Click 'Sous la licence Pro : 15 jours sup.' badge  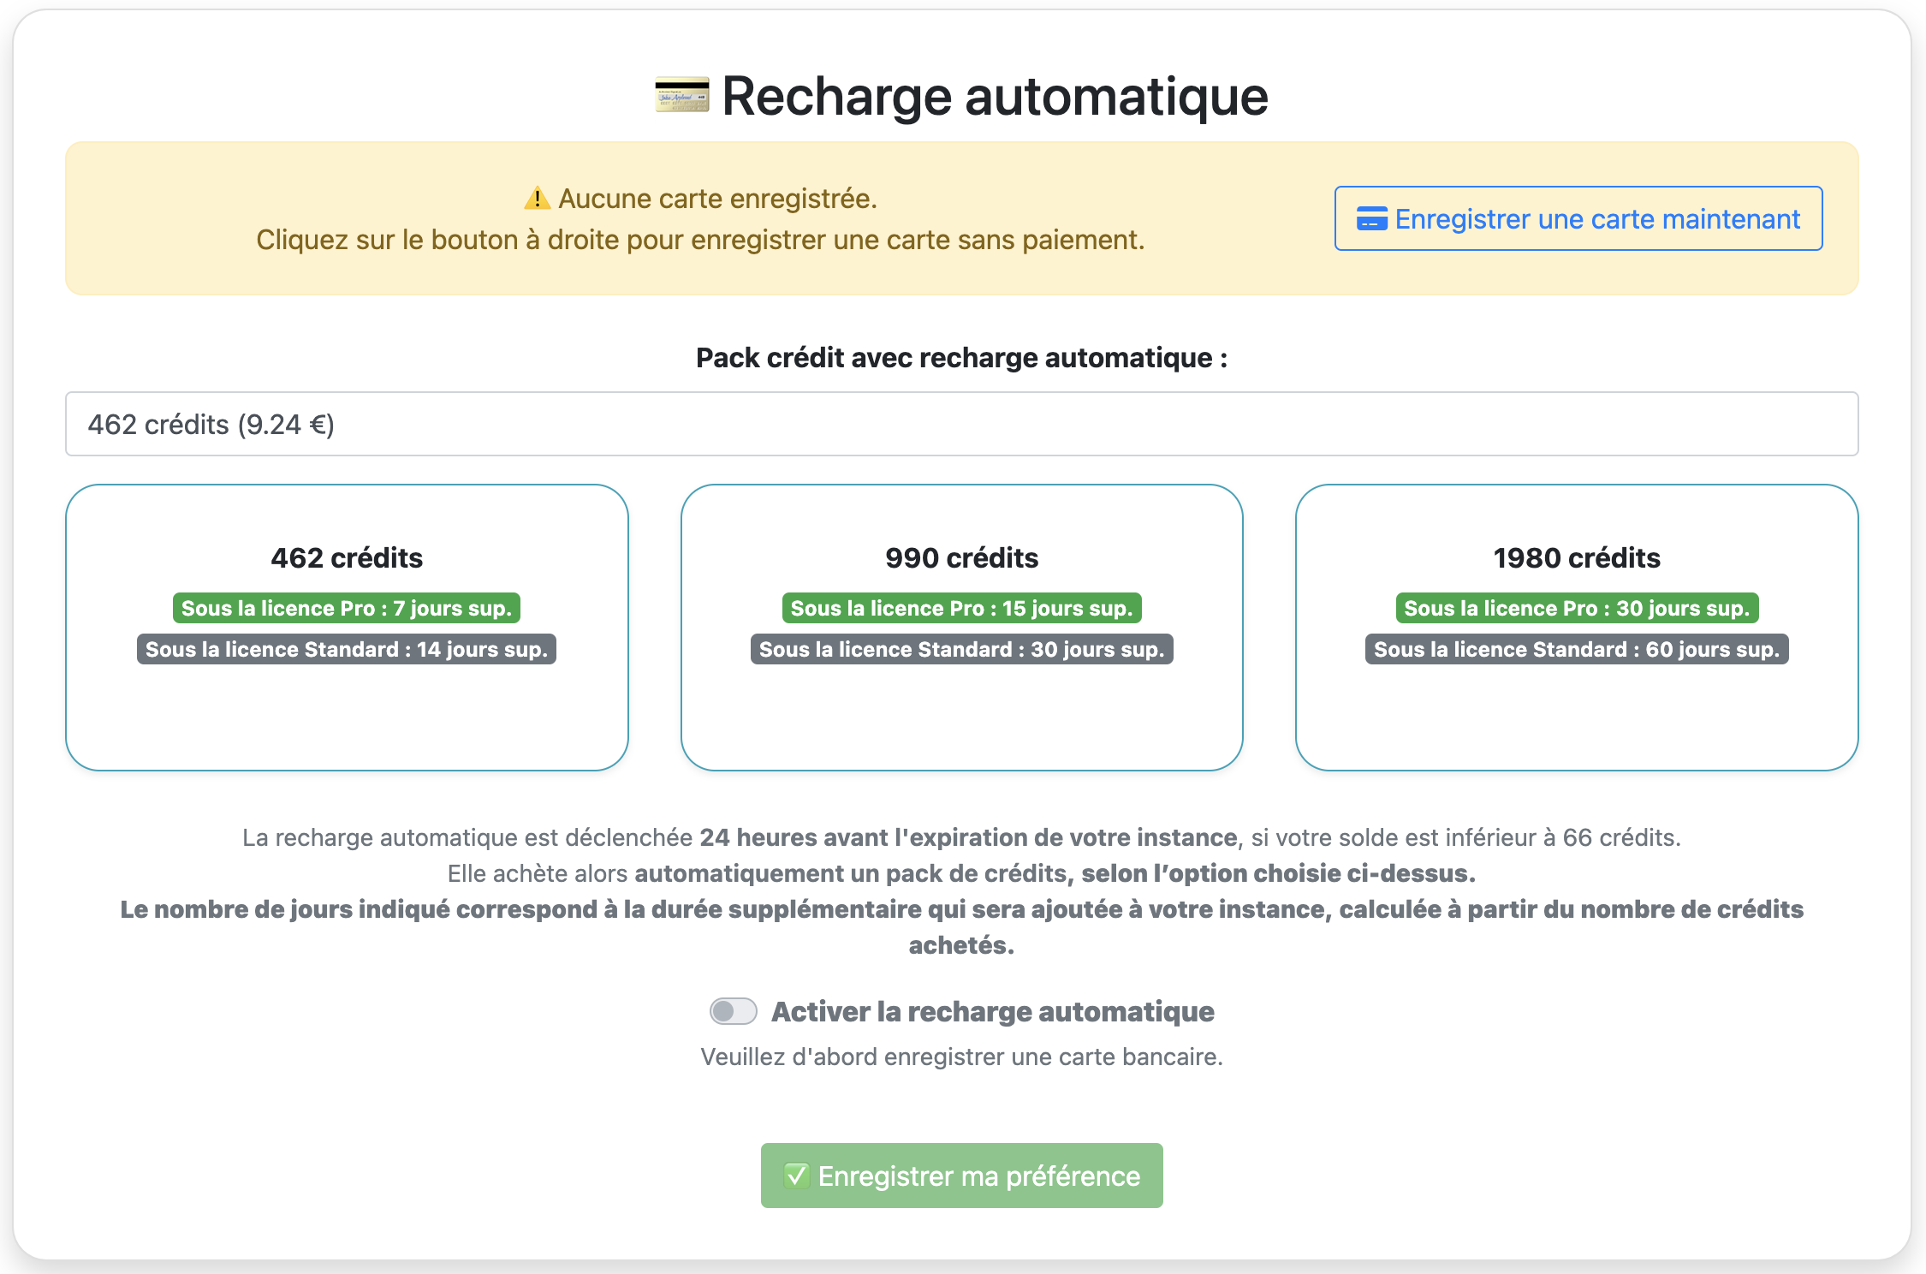coord(962,608)
